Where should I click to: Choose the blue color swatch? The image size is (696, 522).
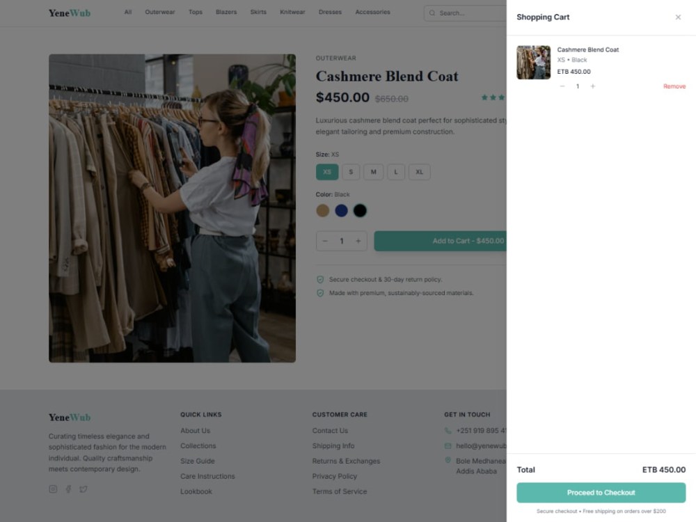click(x=341, y=210)
